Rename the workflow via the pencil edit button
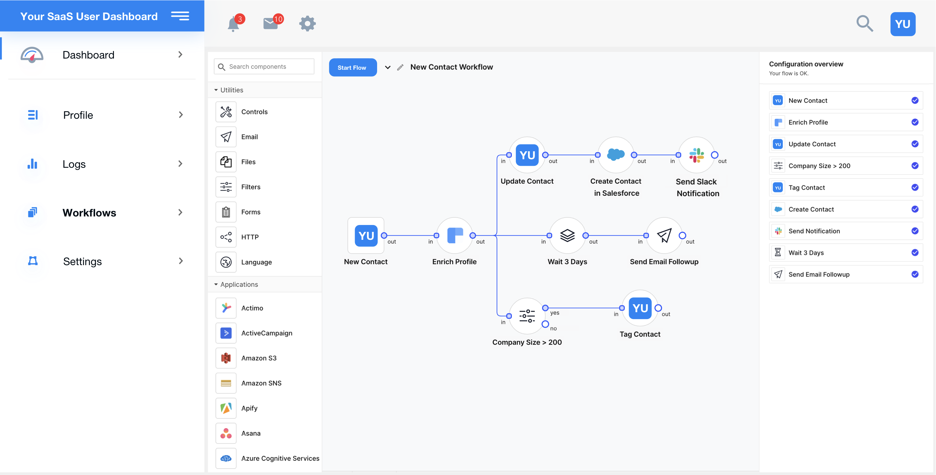The height and width of the screenshot is (475, 936). (x=400, y=67)
